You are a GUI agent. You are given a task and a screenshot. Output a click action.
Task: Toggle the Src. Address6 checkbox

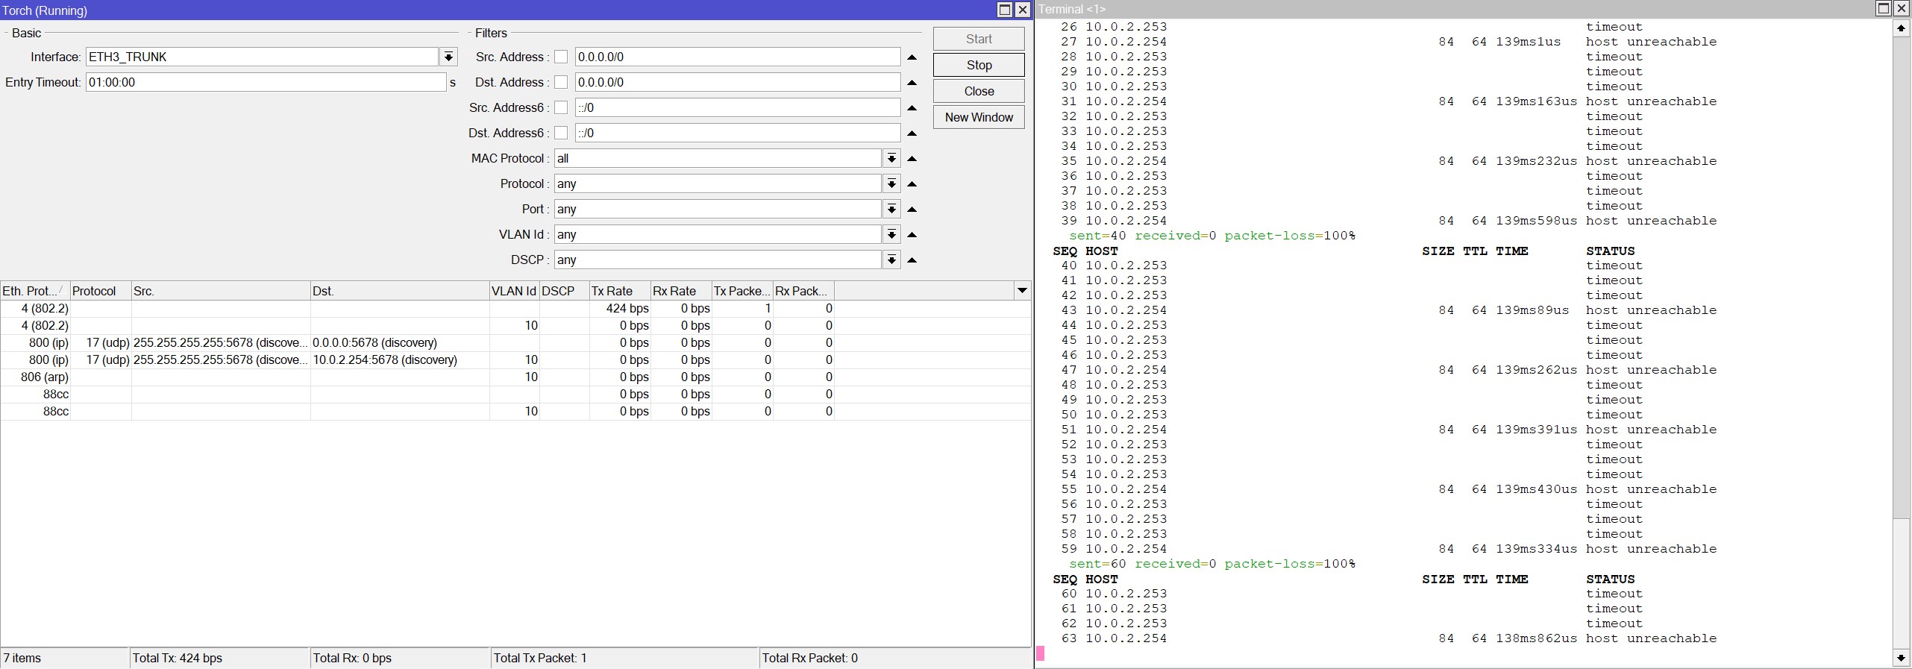coord(561,108)
